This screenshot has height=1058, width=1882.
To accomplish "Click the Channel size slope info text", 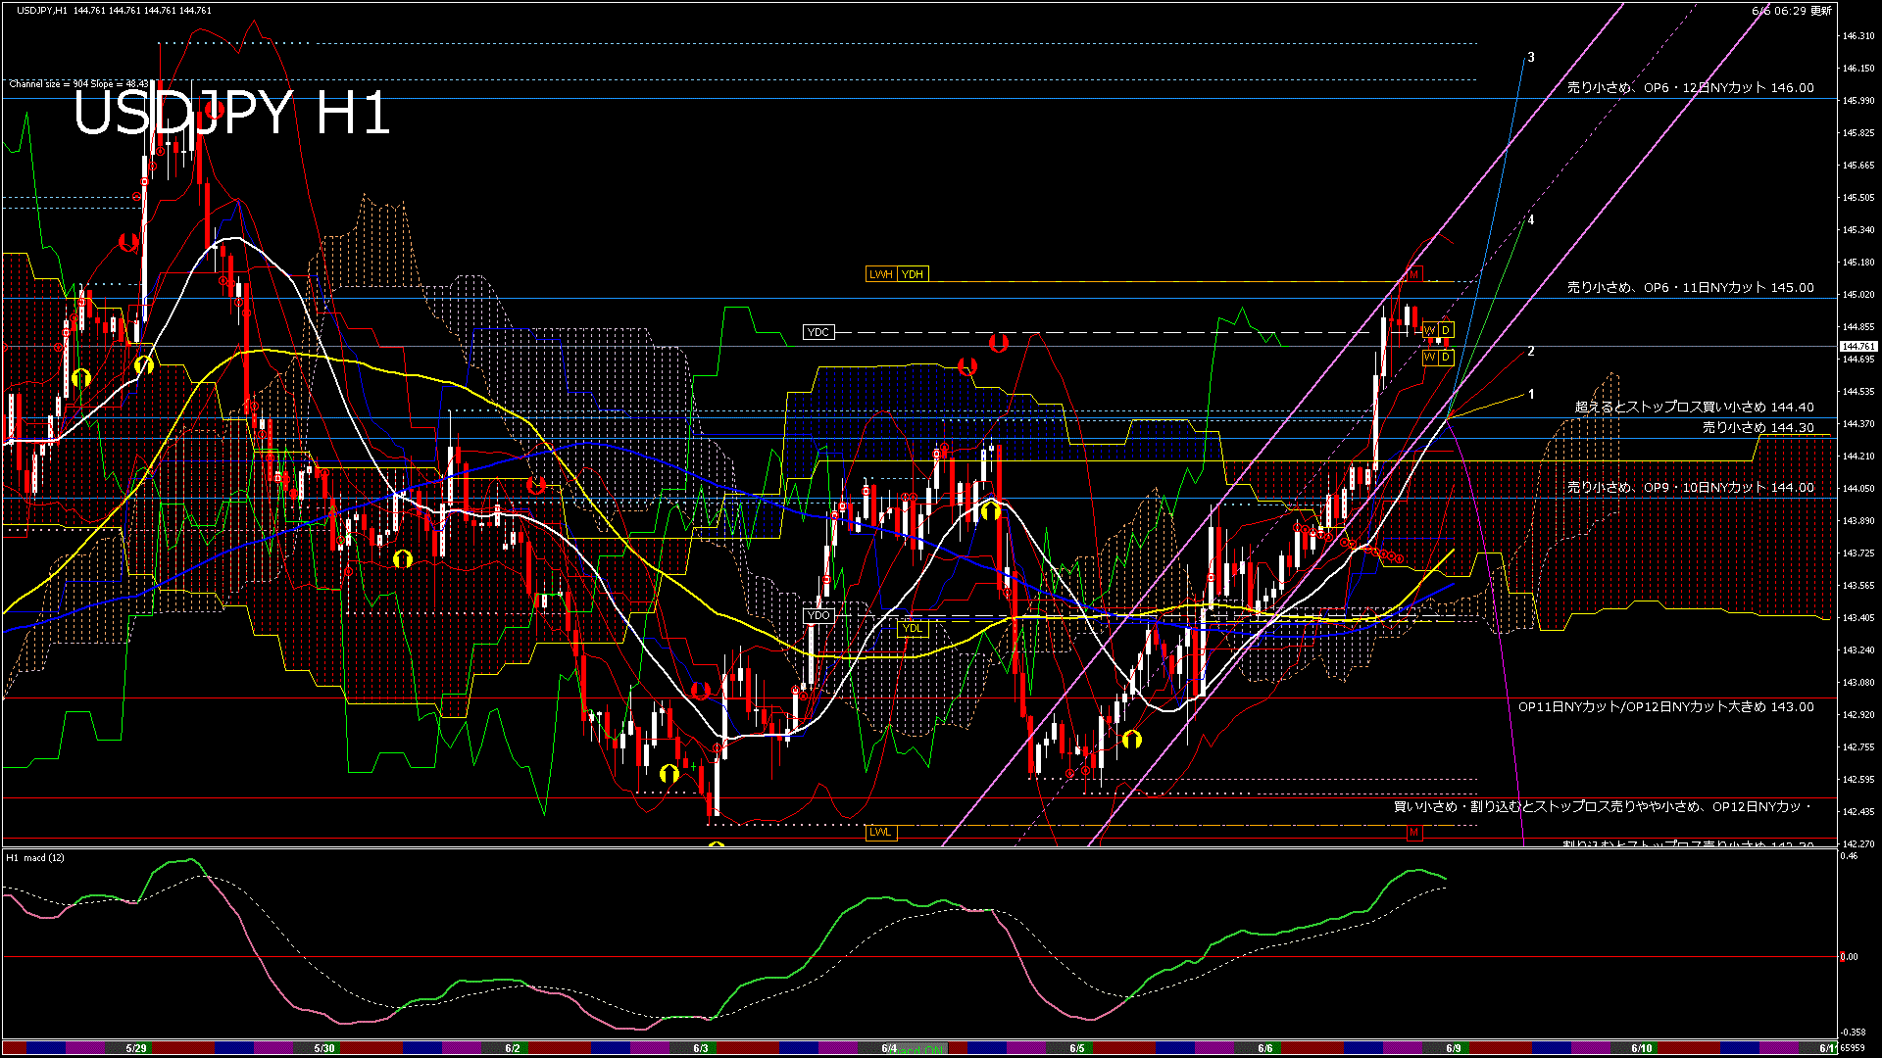I will (x=78, y=84).
